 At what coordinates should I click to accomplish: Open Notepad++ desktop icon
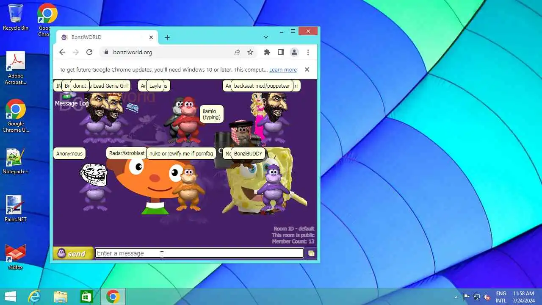point(16,161)
